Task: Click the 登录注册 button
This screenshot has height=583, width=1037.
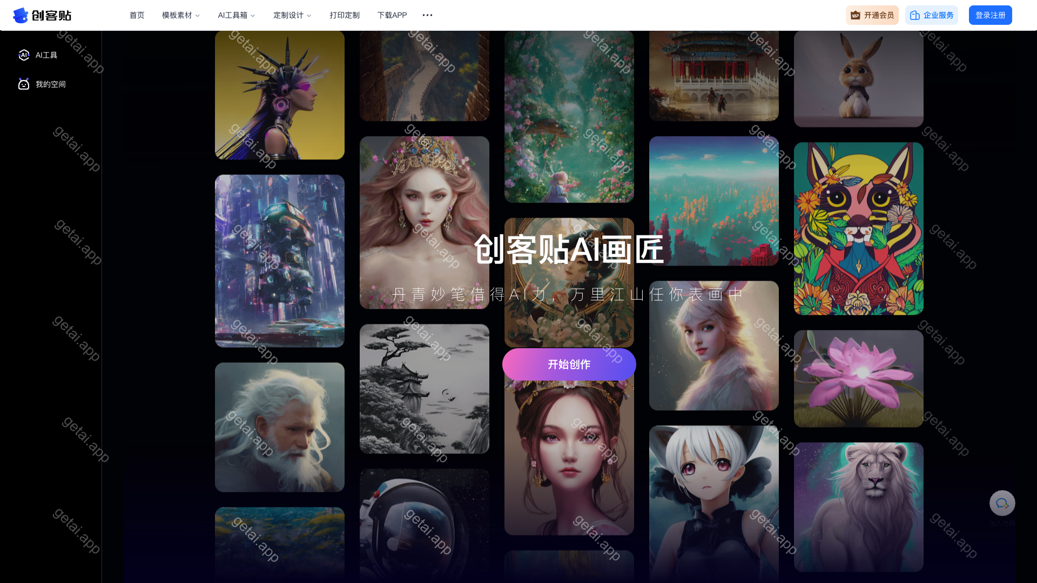Action: [x=991, y=15]
